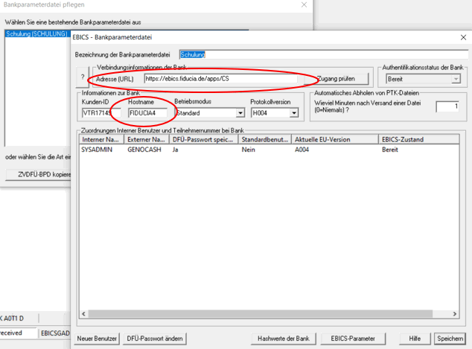Edit the Bezeichnung der Bankparameterdatei field
472x349 pixels.
[x=324, y=54]
